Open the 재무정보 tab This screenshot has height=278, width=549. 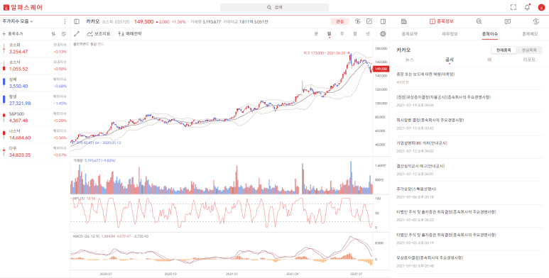click(x=450, y=34)
